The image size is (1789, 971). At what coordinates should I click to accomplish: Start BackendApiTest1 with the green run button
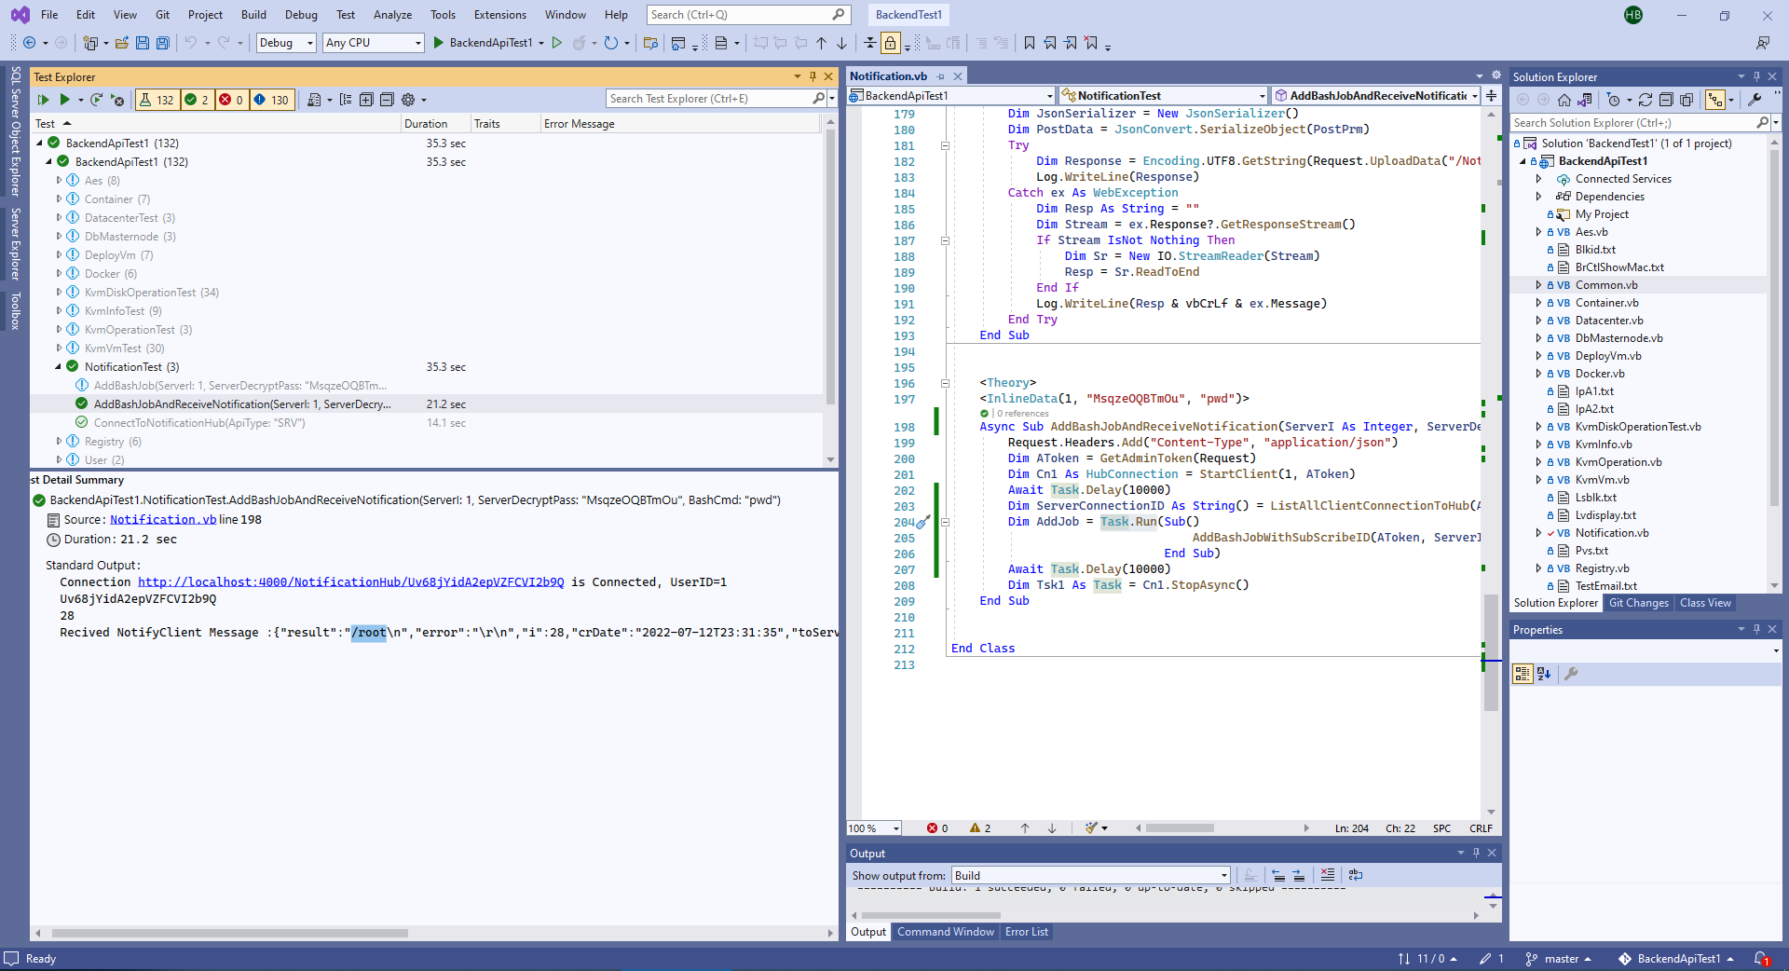point(439,43)
